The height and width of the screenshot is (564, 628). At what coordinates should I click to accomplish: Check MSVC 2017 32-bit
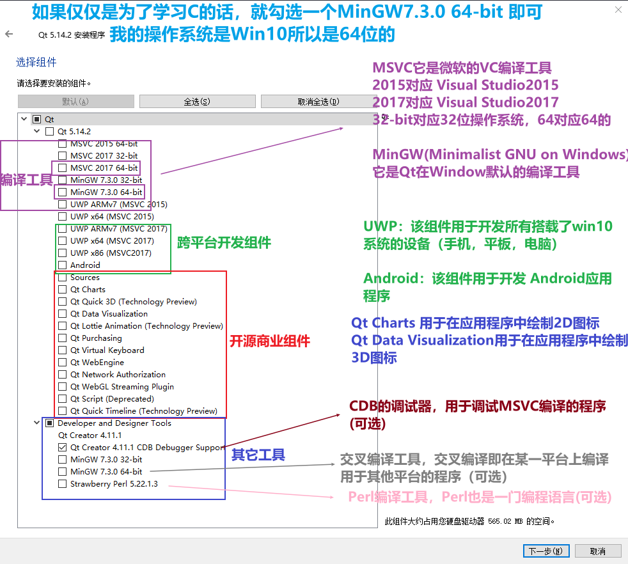coord(63,155)
